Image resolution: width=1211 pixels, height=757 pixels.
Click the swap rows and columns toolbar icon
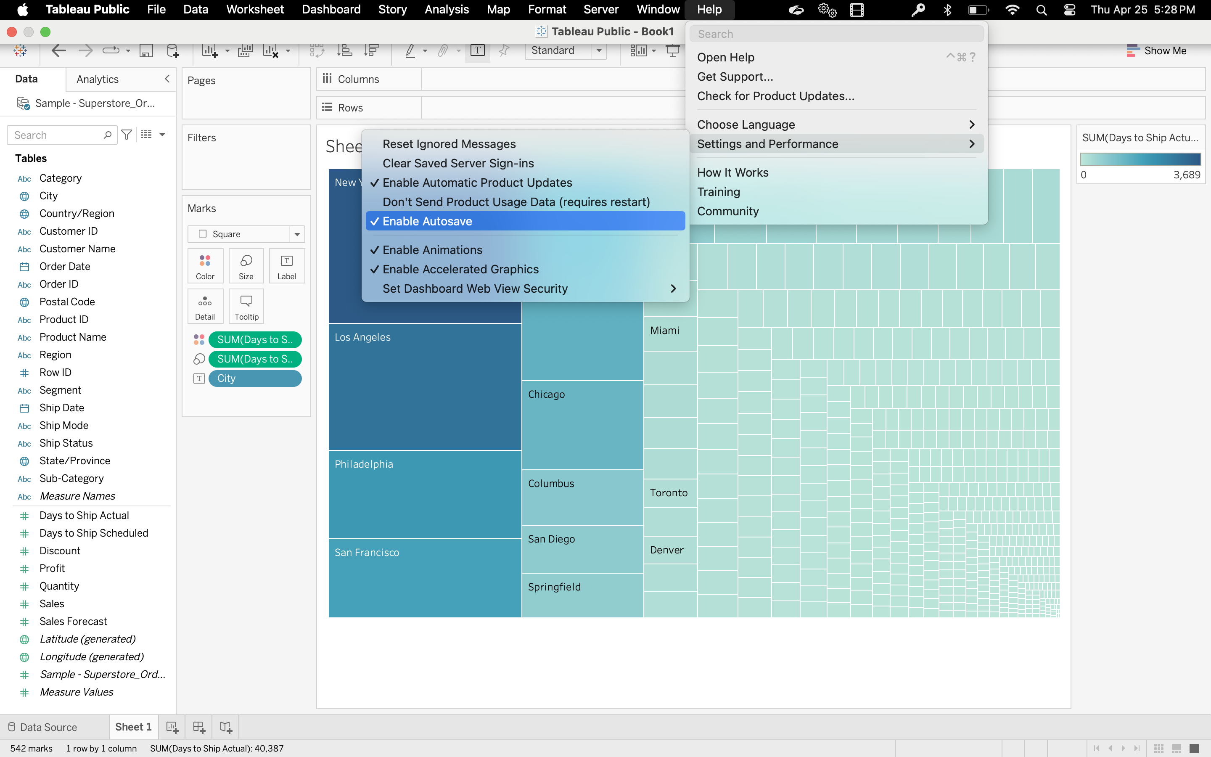click(x=317, y=50)
